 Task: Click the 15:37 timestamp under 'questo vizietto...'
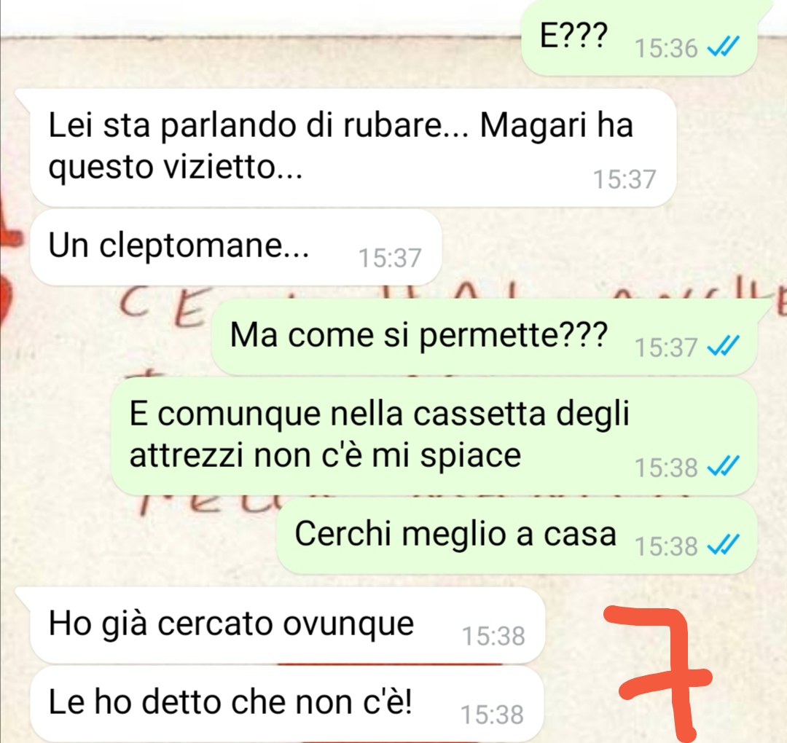[x=624, y=179]
